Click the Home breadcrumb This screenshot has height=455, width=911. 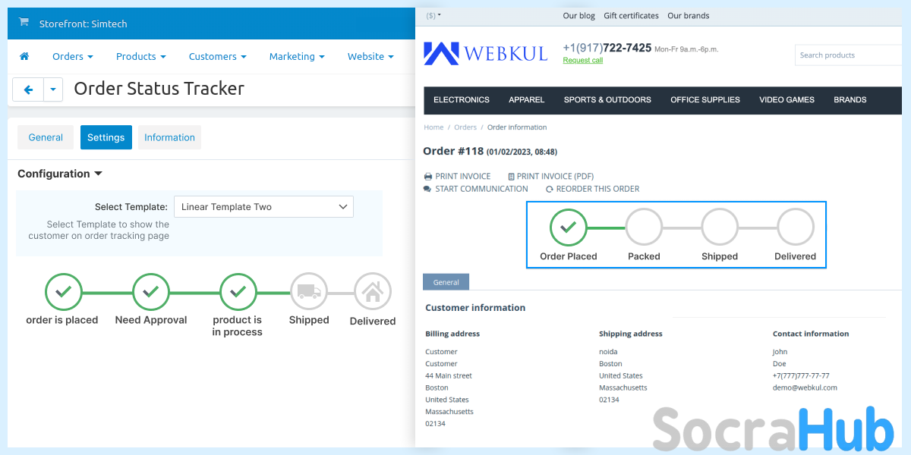click(433, 127)
